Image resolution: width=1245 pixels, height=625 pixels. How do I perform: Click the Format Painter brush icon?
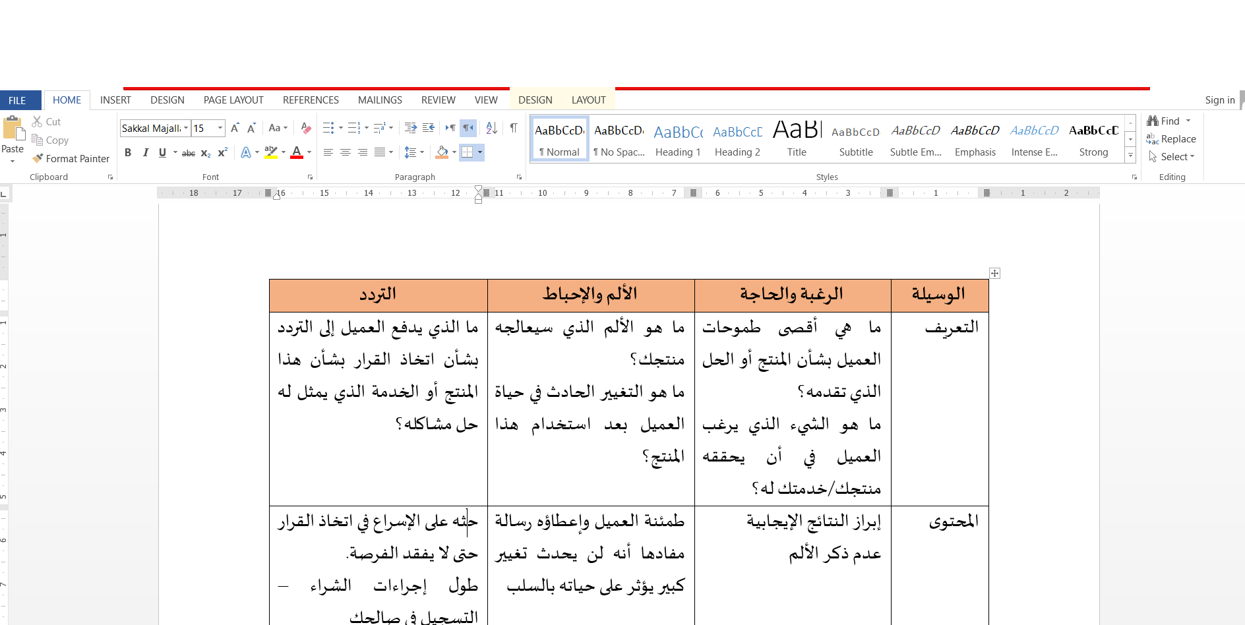(x=38, y=158)
